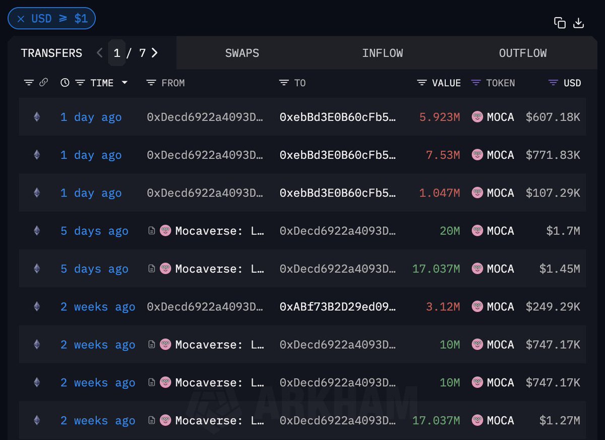Screen dimensions: 605x440
Task: Click the contract document icon in the 20M row
Action: coord(151,231)
